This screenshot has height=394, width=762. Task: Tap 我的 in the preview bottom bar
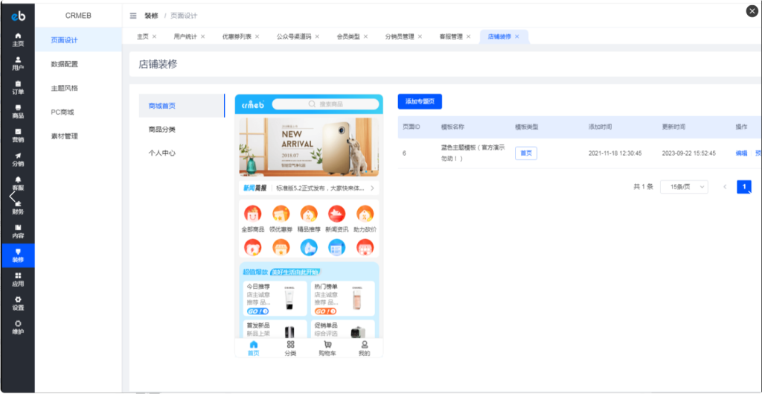pyautogui.click(x=365, y=349)
